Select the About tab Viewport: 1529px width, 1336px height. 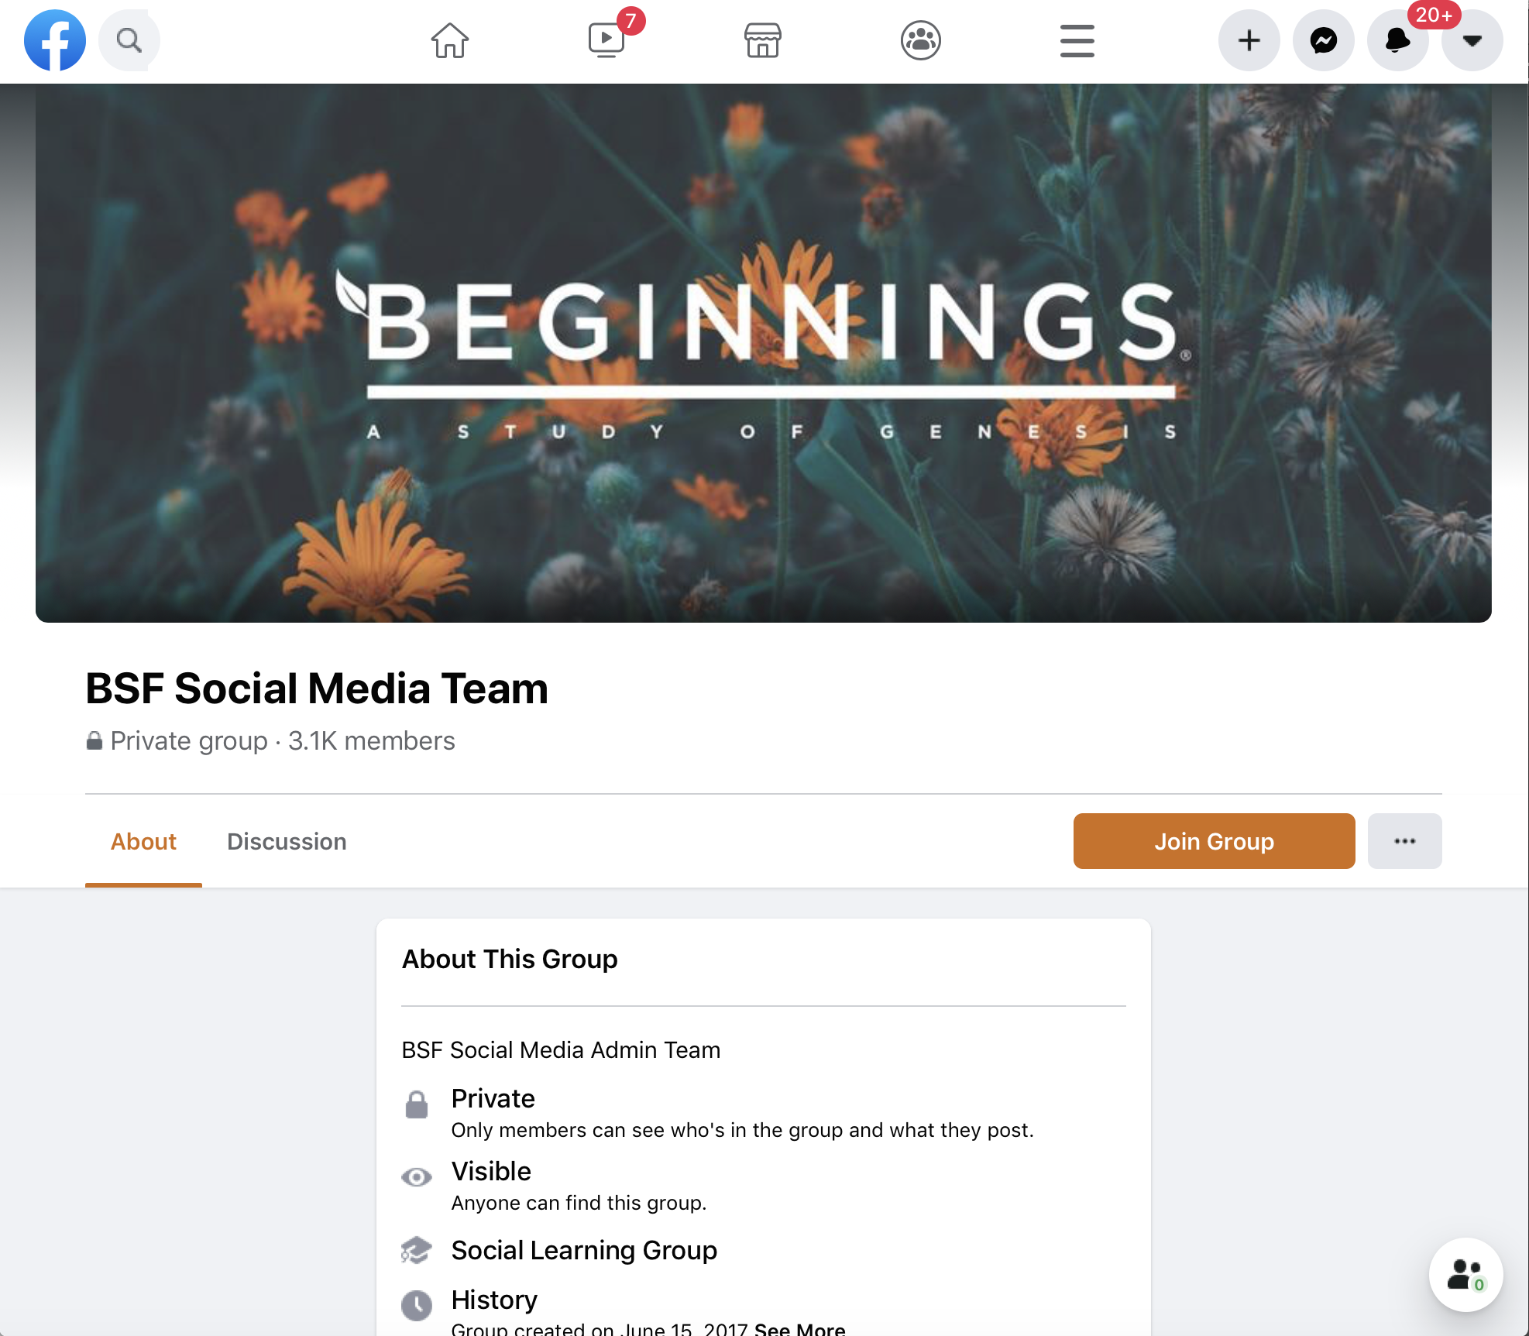point(143,842)
